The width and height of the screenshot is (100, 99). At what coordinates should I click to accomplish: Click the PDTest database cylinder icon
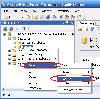(19, 47)
